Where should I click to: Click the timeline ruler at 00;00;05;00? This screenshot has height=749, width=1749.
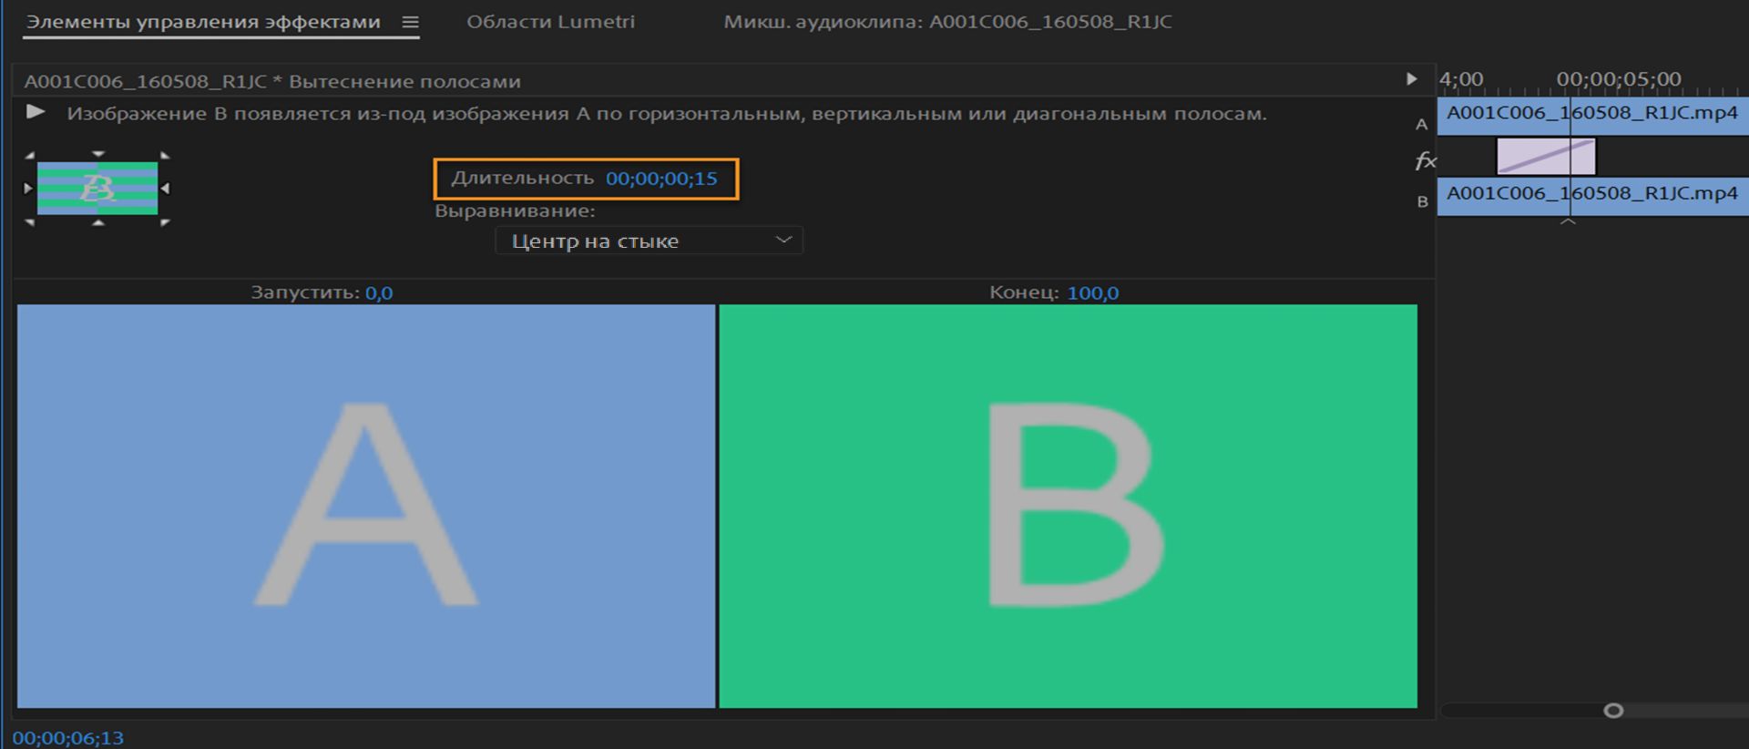[1619, 79]
